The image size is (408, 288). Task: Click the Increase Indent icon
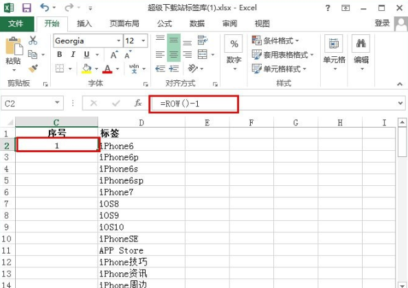[x=174, y=69]
